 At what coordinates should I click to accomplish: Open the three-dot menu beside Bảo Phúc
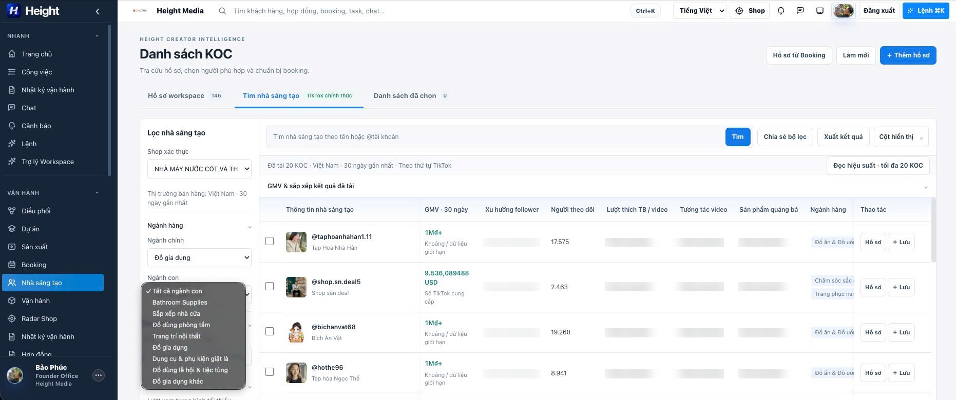tap(99, 375)
